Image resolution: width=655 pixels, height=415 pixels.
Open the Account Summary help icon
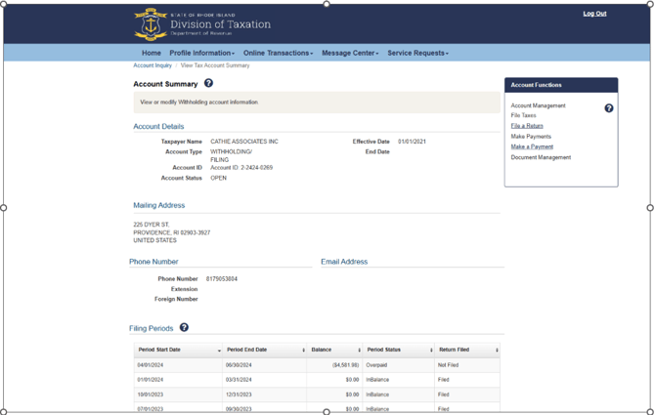point(208,83)
